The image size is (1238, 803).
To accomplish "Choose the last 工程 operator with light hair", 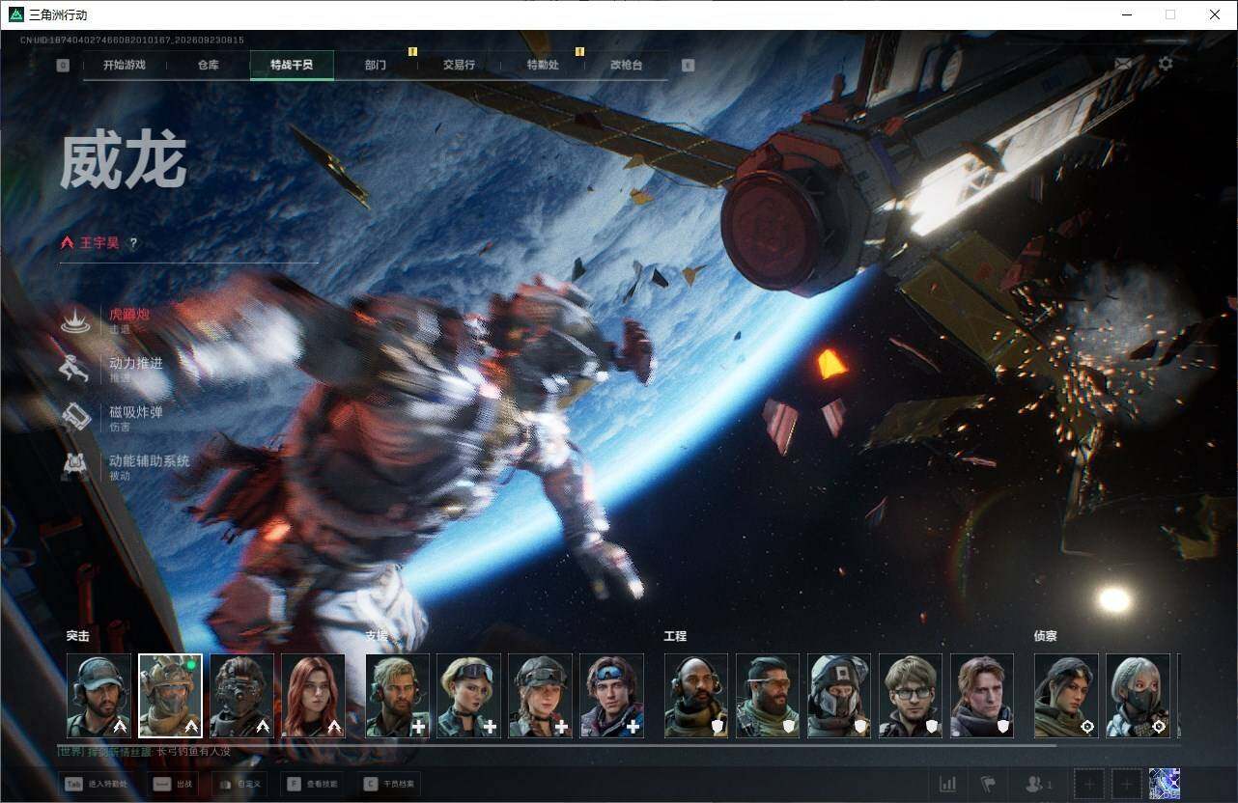I will click(x=982, y=696).
